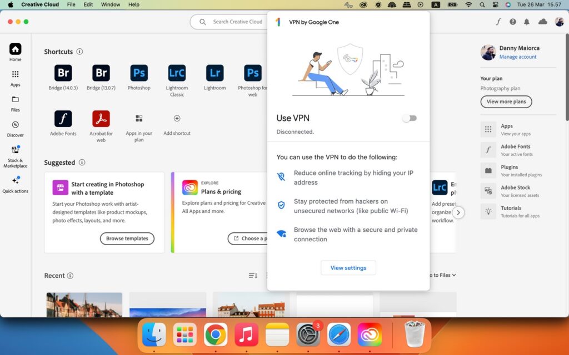Open Bridge (14.0.3) shortcut
The height and width of the screenshot is (355, 569).
pyautogui.click(x=63, y=73)
